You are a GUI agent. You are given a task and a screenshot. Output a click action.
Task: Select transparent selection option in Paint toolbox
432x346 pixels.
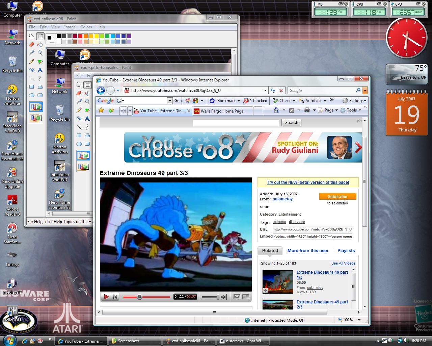[x=36, y=118]
